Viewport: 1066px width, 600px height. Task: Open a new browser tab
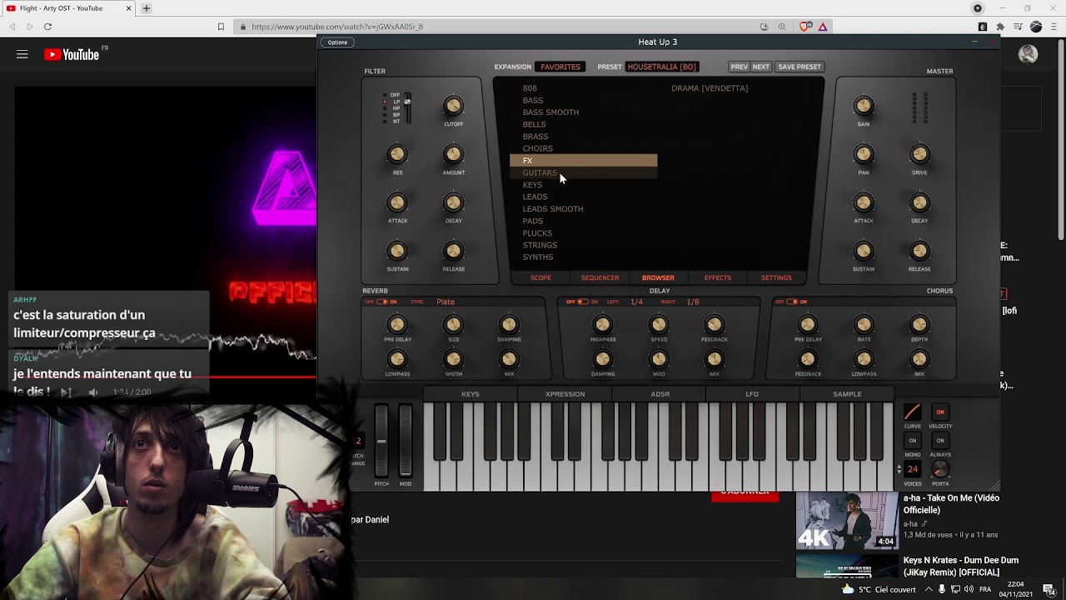pos(146,8)
